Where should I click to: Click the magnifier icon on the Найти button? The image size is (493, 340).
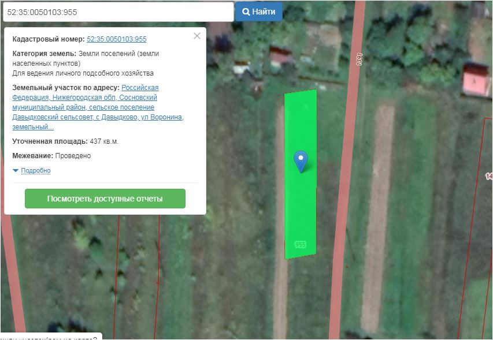(x=246, y=12)
